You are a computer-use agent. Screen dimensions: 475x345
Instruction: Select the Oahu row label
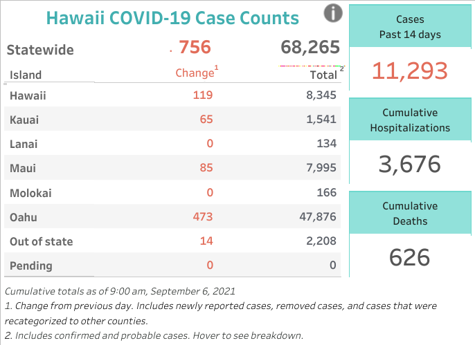(x=24, y=217)
